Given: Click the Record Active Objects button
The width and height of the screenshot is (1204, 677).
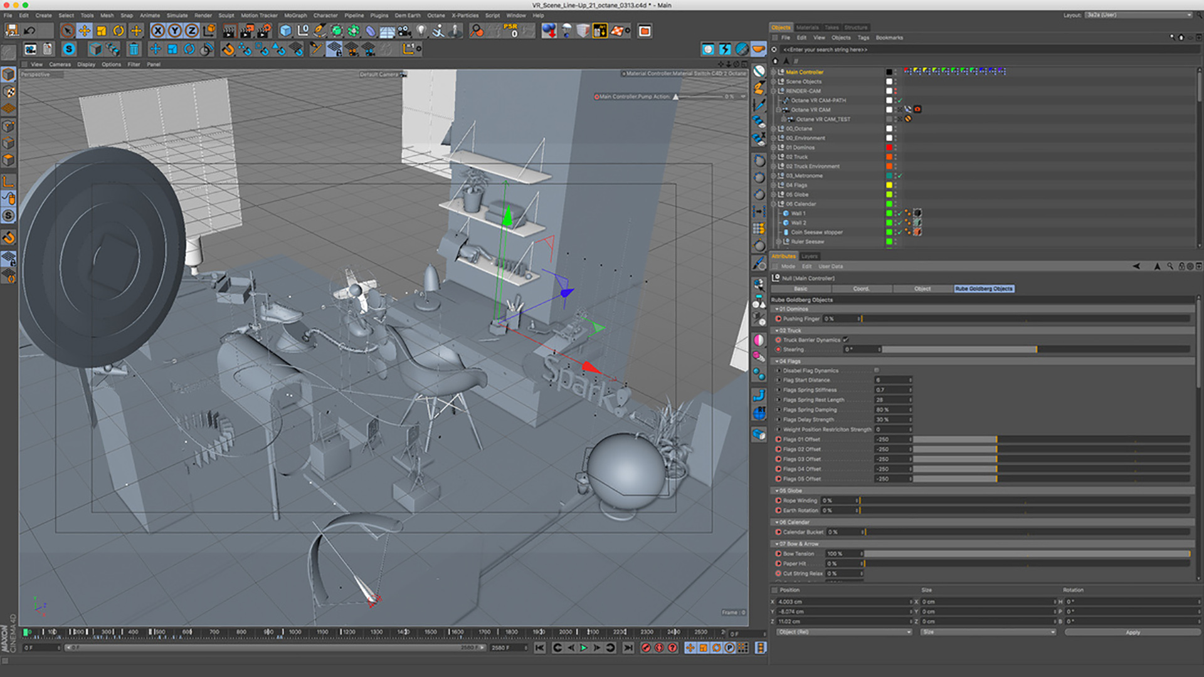Looking at the screenshot, I should [x=646, y=648].
